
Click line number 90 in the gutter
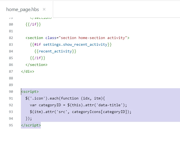coord(11,92)
